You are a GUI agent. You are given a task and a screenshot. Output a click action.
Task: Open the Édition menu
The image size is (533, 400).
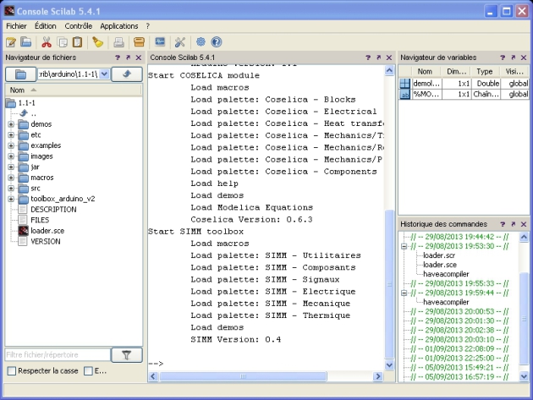point(46,26)
